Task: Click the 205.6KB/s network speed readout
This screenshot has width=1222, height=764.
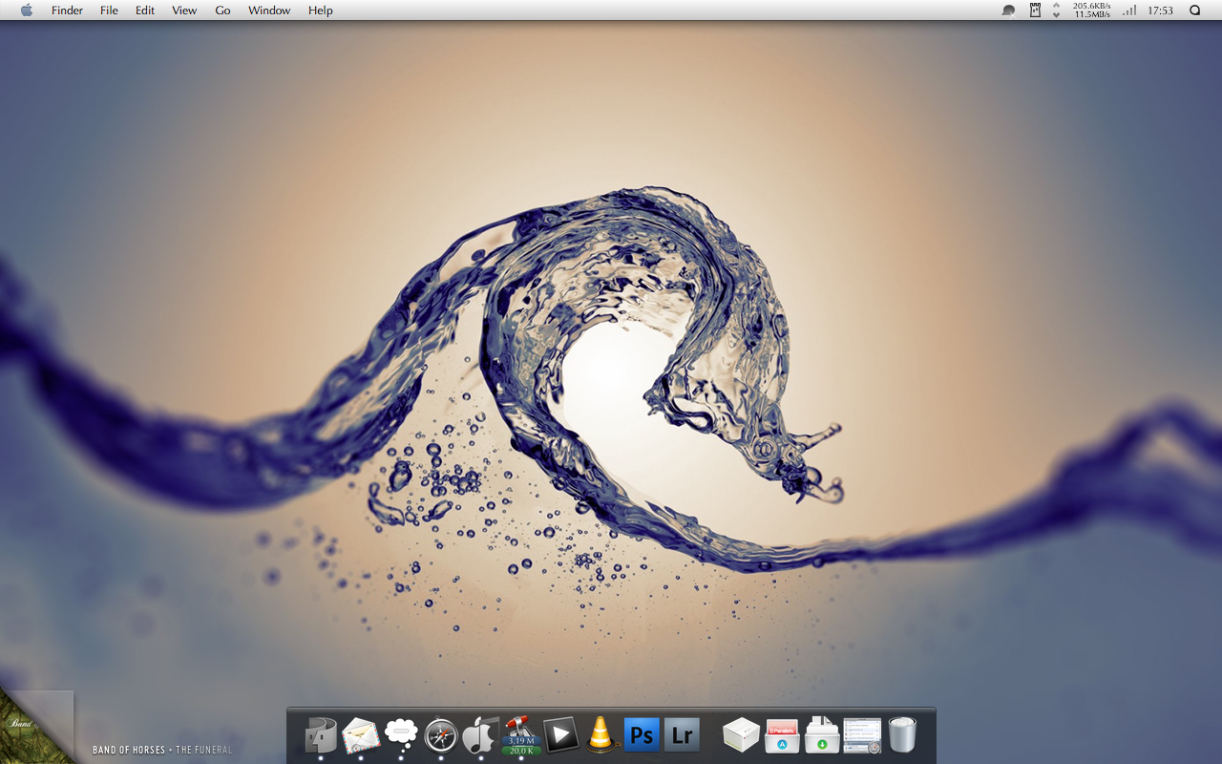Action: [1091, 6]
